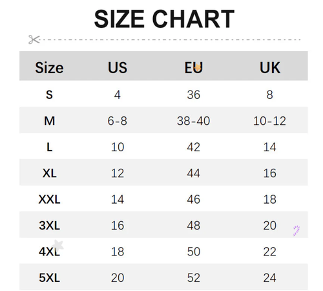
Task: Click the Size column header
Action: [x=49, y=68]
